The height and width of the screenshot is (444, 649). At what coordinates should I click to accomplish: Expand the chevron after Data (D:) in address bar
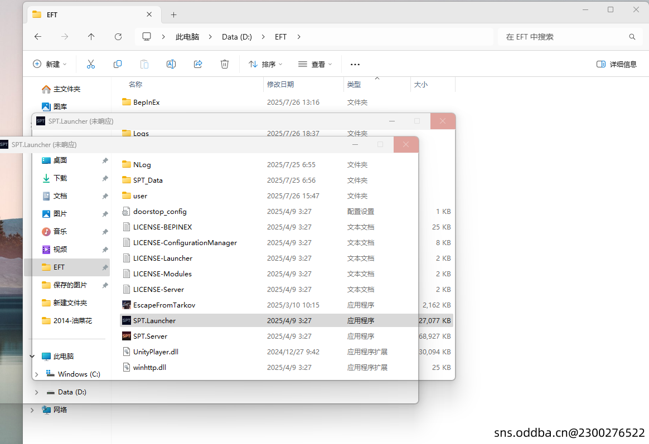(263, 37)
